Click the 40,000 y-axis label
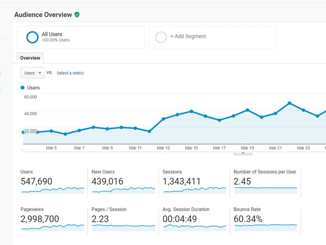The height and width of the screenshot is (245, 326). [30, 114]
